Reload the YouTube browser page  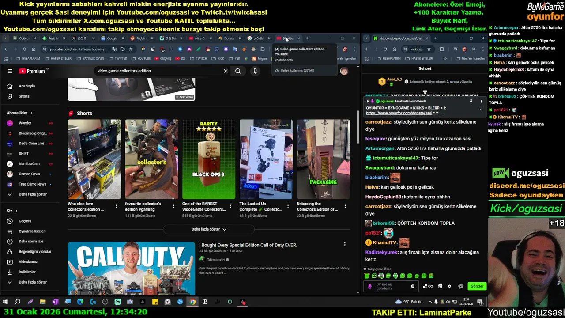(24, 49)
